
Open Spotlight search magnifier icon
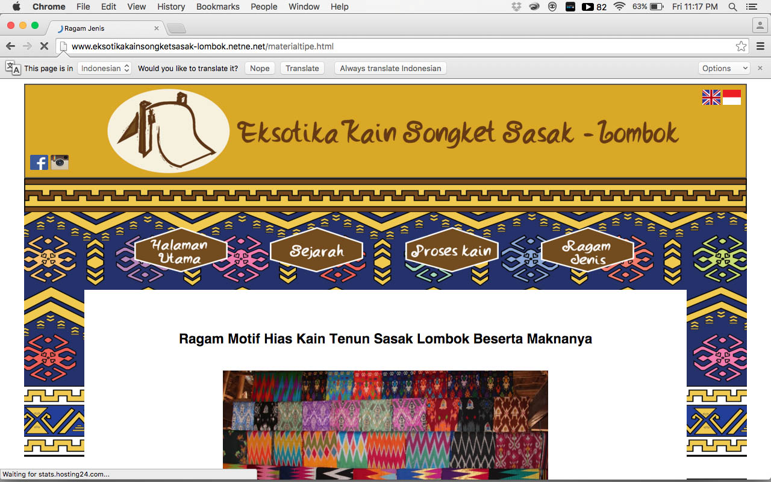[x=732, y=7]
